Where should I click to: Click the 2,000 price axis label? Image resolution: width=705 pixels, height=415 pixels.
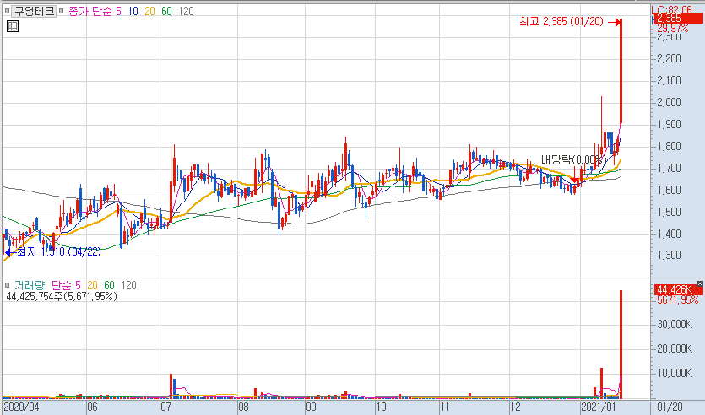click(x=669, y=102)
